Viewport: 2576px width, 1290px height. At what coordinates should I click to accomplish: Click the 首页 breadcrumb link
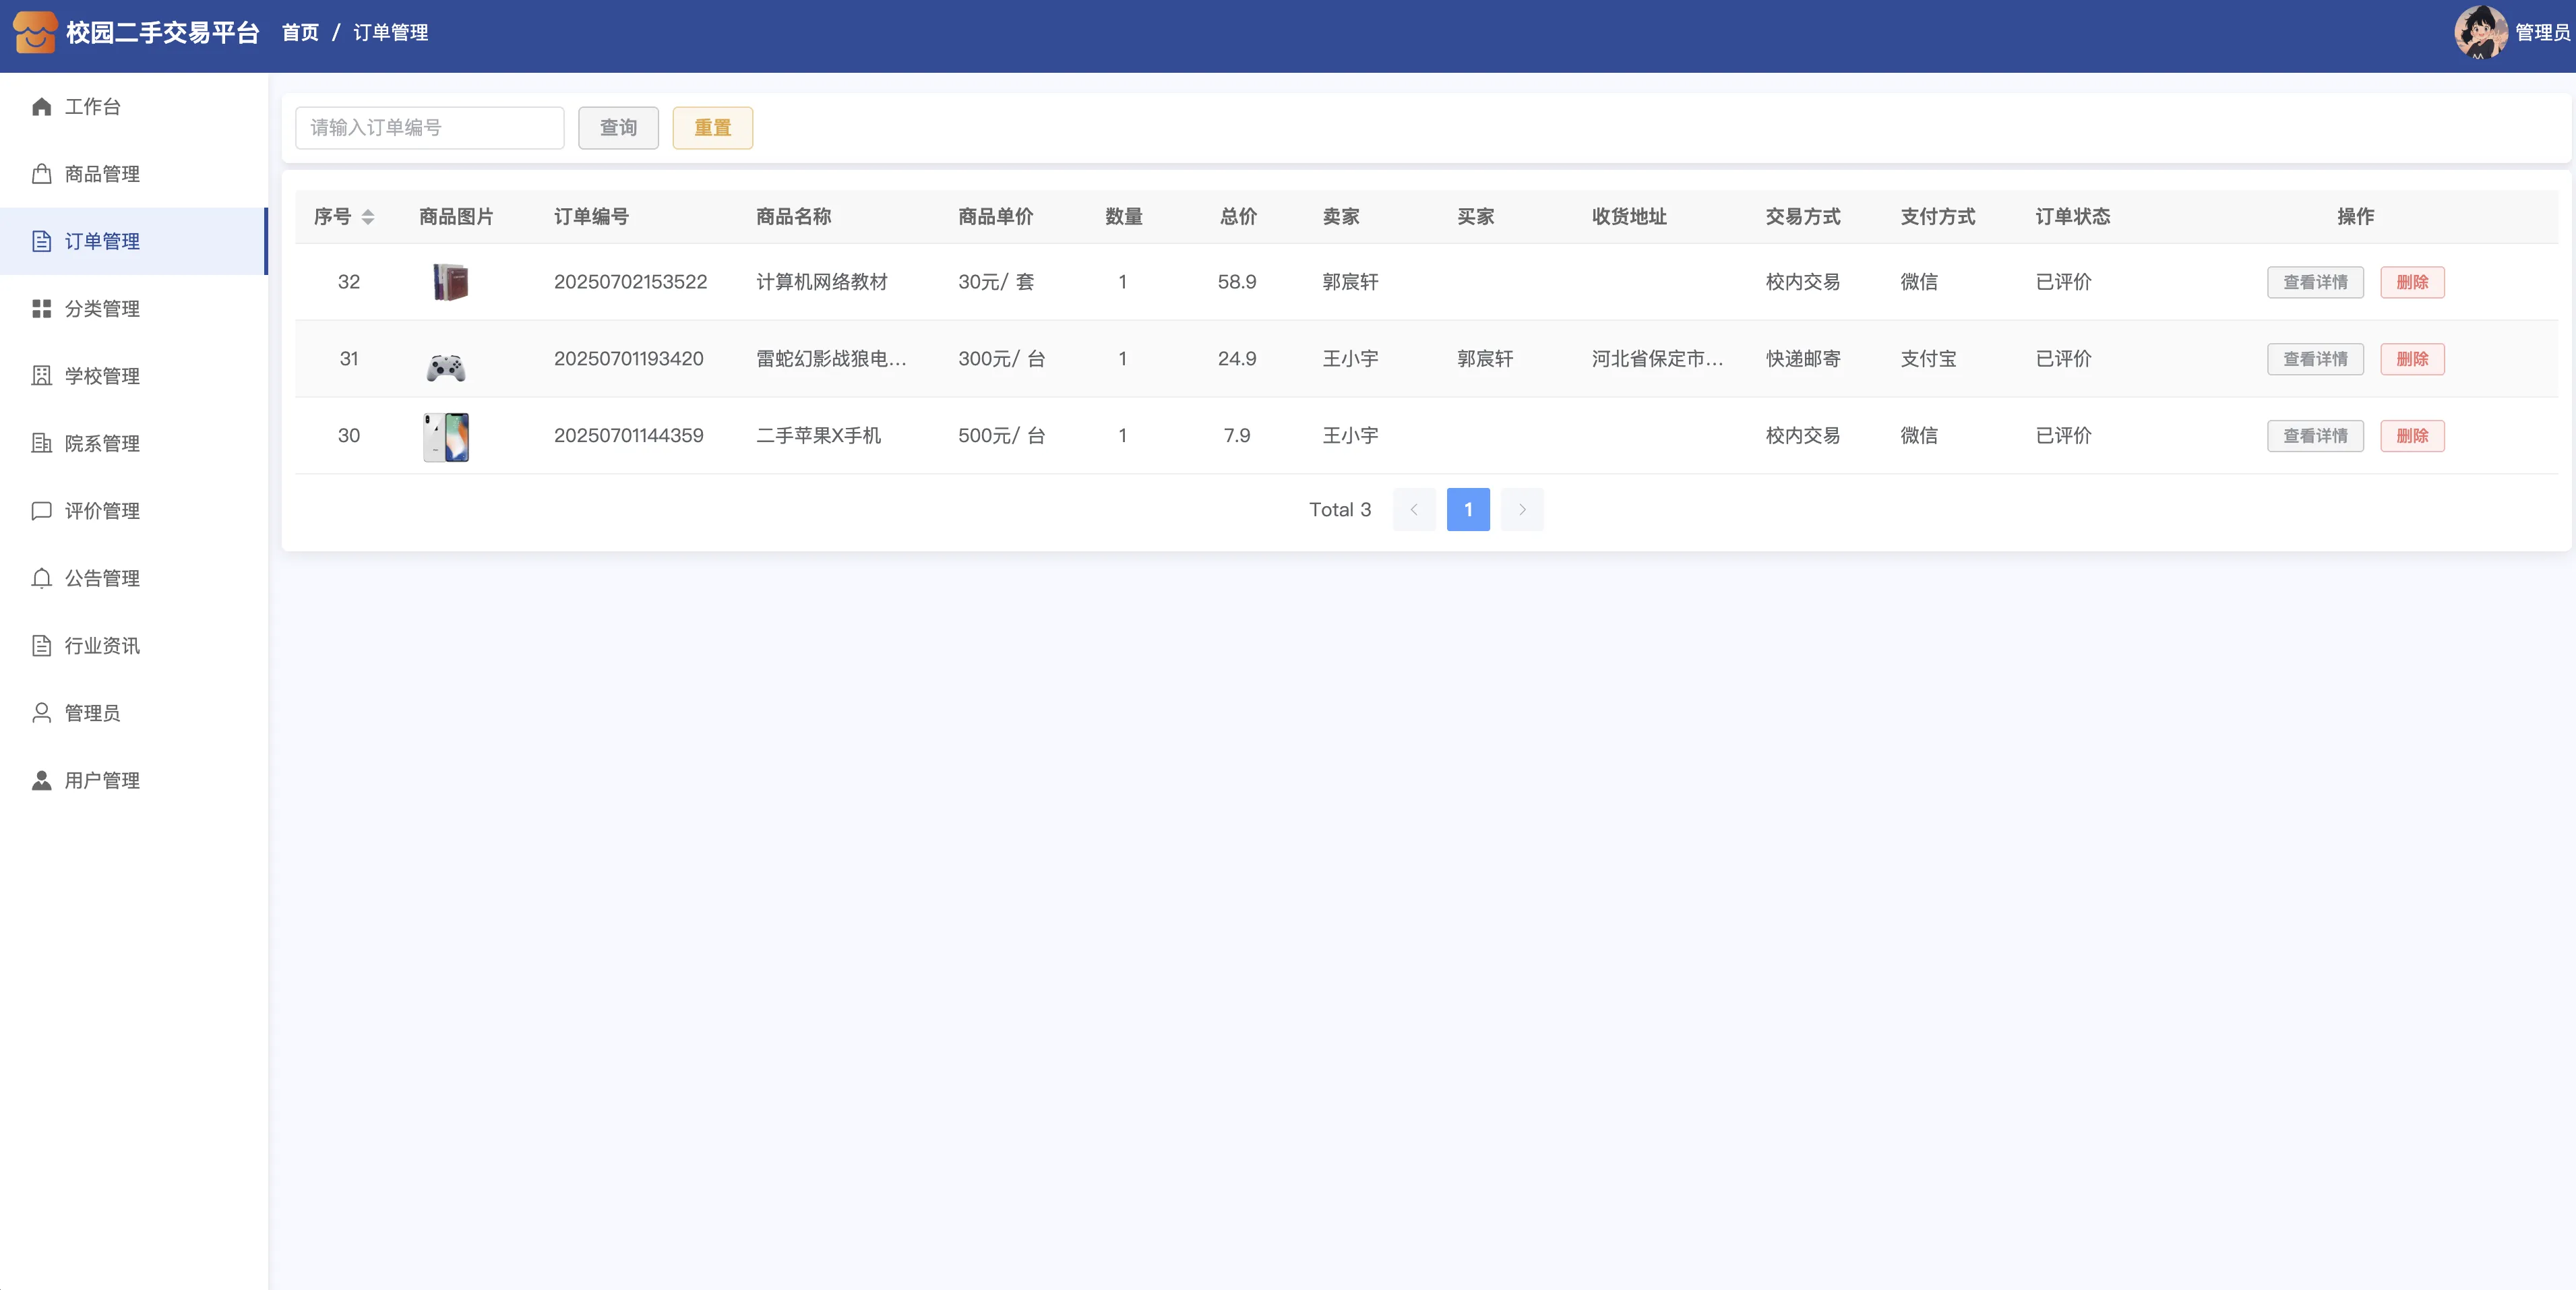click(300, 33)
